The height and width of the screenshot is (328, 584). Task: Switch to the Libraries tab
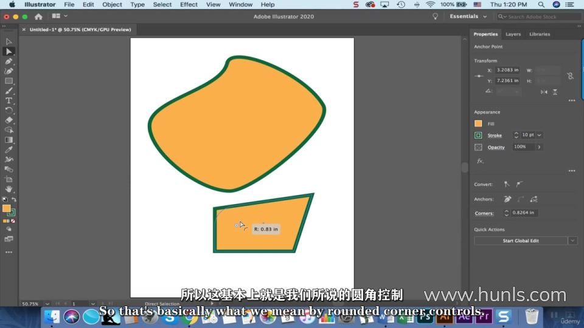point(540,34)
